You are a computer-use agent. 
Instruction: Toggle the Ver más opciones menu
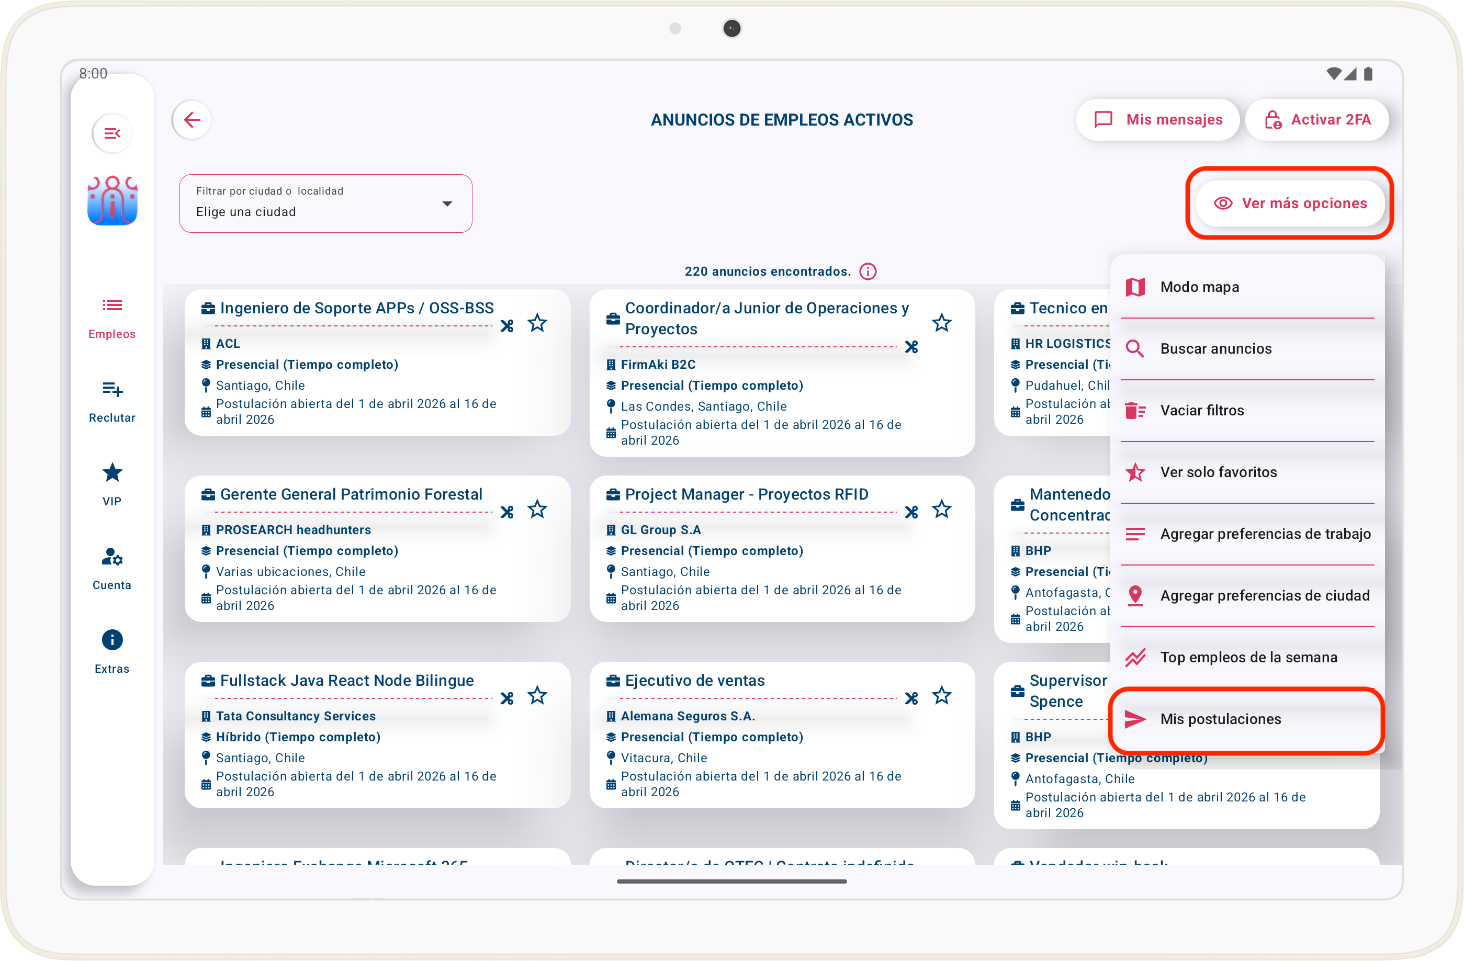1289,203
